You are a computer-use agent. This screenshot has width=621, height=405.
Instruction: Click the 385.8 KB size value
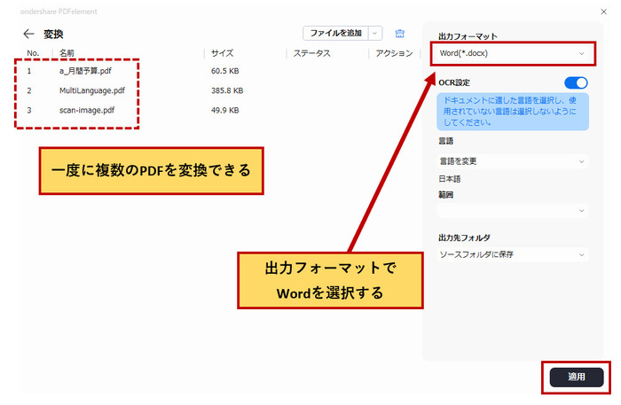[x=227, y=90]
